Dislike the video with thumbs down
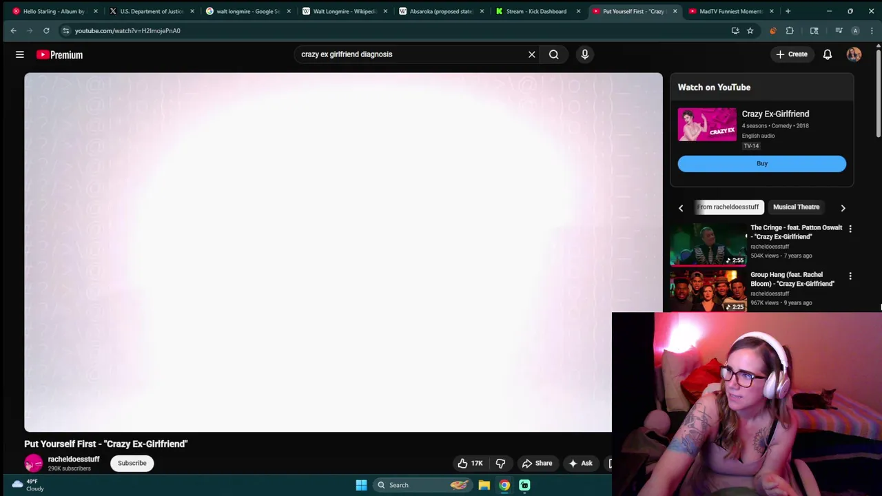Screen dimensions: 882x496 click(501, 464)
